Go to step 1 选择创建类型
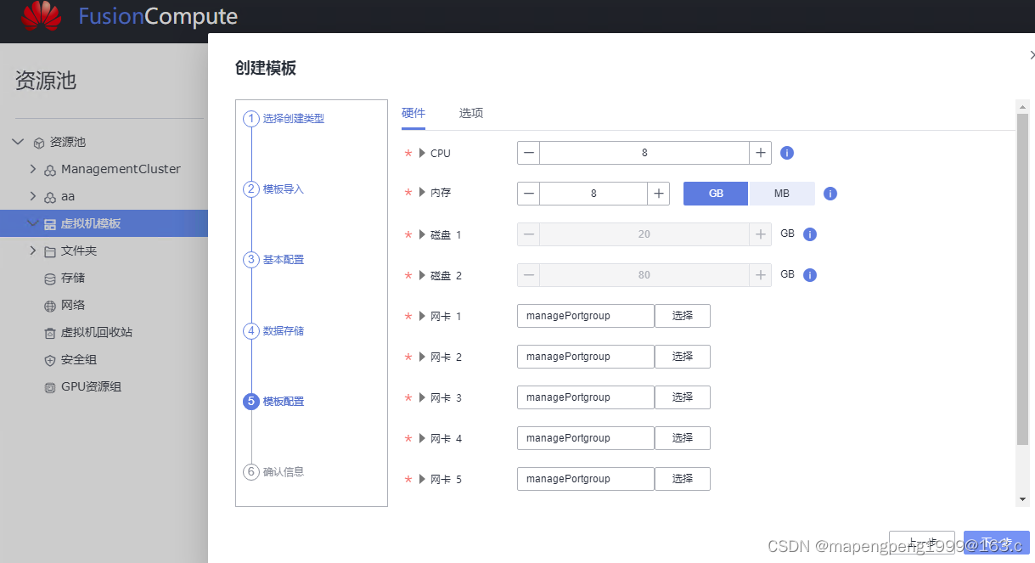This screenshot has height=563, width=1035. (x=284, y=119)
